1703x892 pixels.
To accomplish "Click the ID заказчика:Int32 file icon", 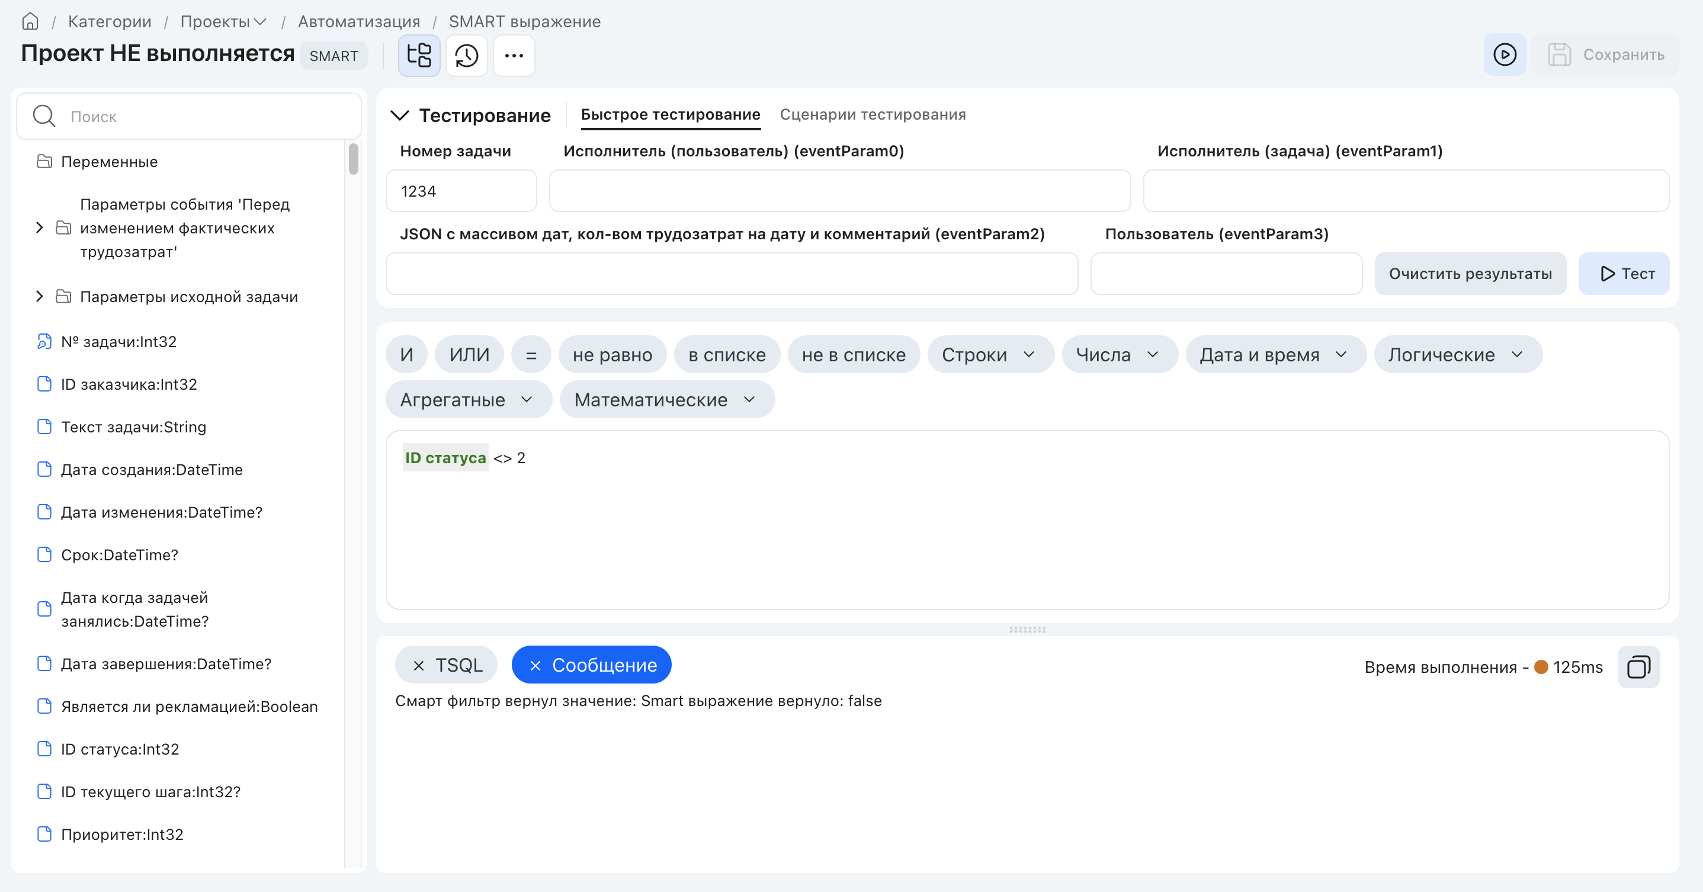I will point(44,384).
